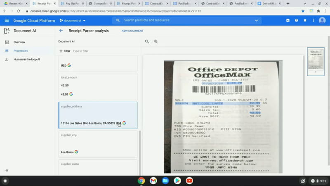The height and width of the screenshot is (186, 330).
Task: Switch to the Pay Slip browser tab
Action: pos(72,4)
